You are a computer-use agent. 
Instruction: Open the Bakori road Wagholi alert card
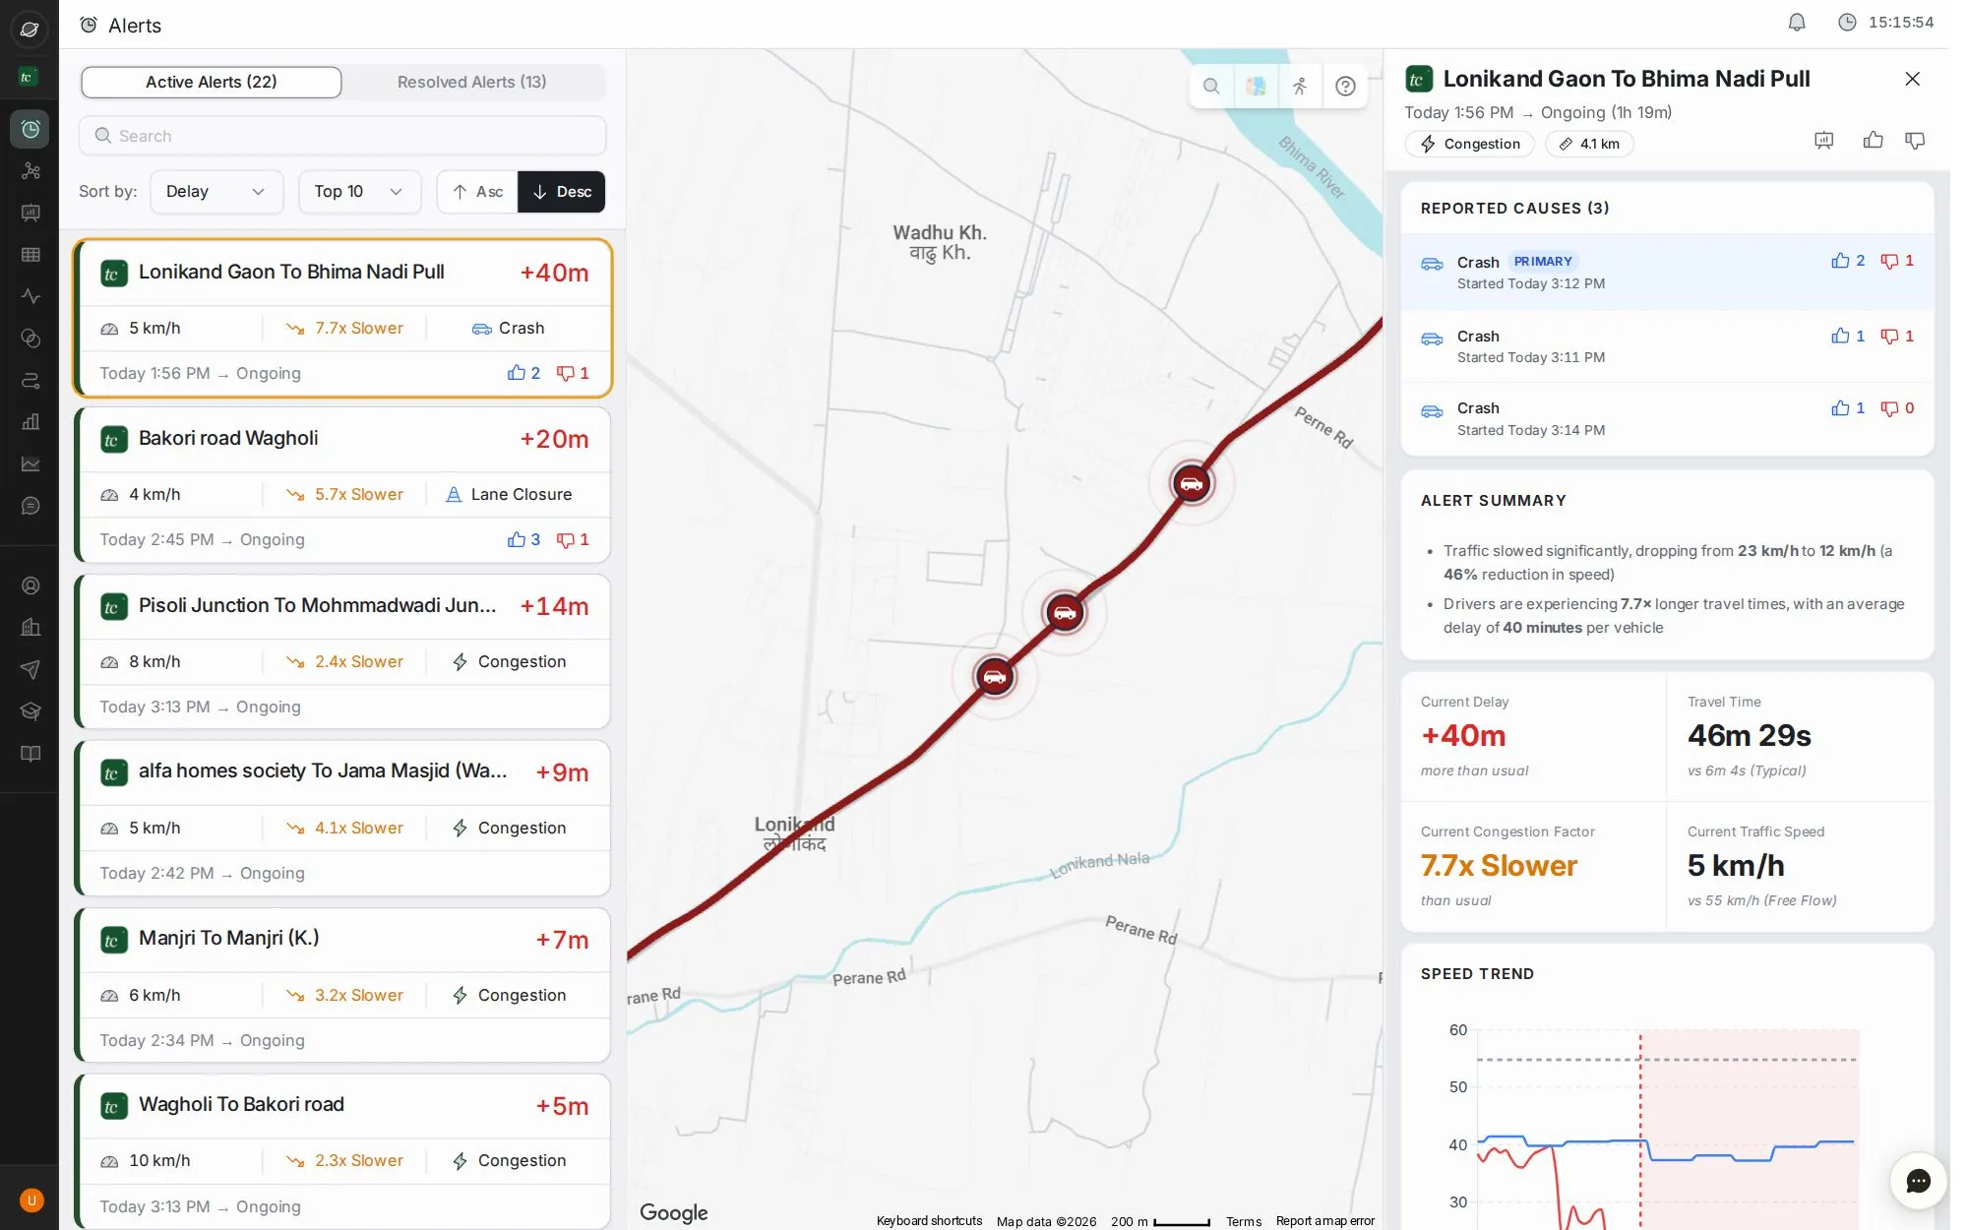click(x=342, y=486)
